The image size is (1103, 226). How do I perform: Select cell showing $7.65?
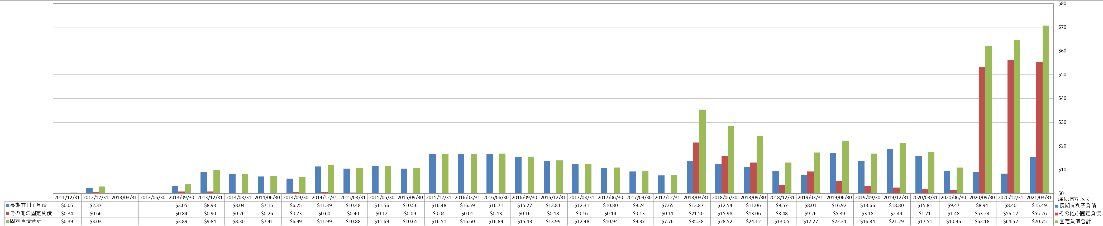668,205
